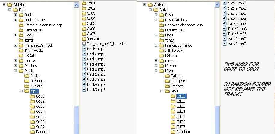
Task: Collapse the Mp3 folder in left tree
Action: (21, 91)
